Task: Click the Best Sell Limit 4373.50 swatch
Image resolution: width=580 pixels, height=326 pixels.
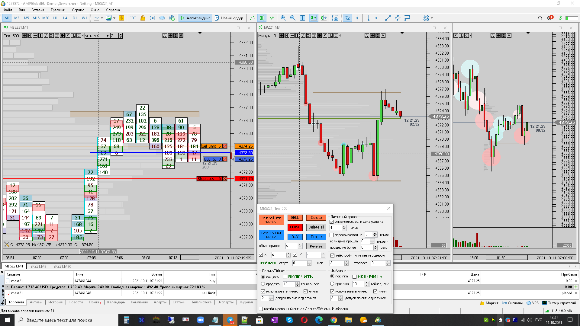Action: 271,220
